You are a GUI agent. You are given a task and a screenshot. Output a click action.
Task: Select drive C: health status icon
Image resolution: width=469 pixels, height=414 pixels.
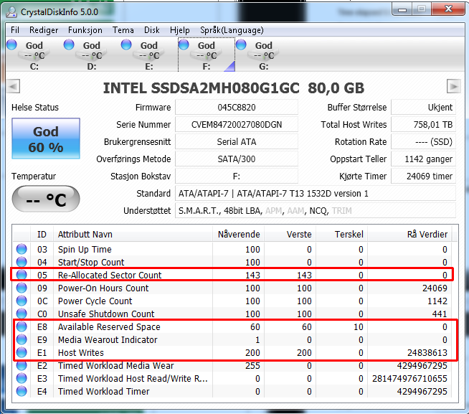tap(12, 44)
